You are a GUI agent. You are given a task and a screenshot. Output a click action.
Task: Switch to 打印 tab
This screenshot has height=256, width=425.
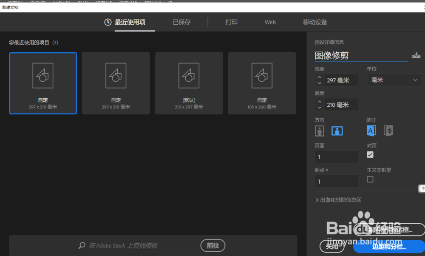coord(231,22)
